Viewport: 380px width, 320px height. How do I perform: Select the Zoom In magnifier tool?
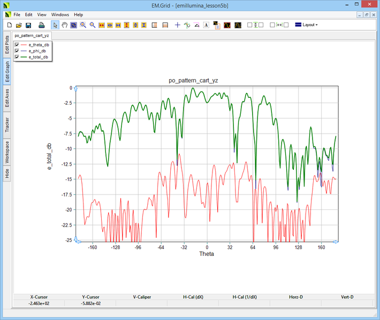click(83, 25)
